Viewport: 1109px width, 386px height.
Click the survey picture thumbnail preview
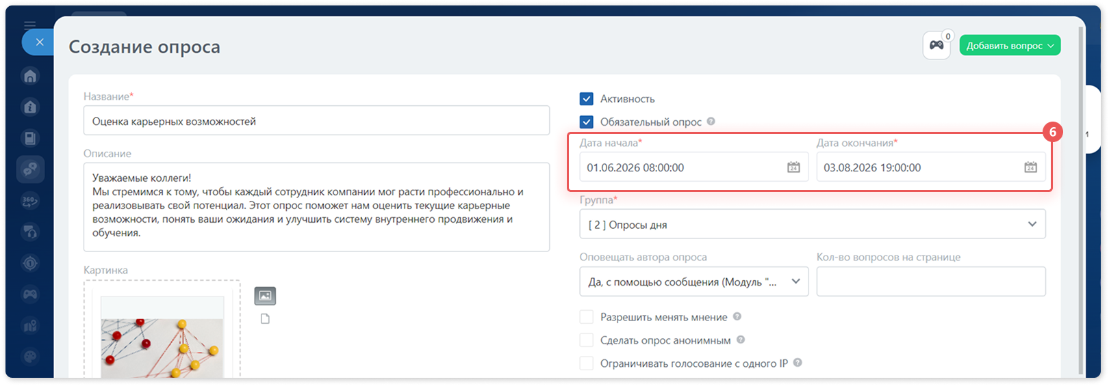(x=162, y=337)
